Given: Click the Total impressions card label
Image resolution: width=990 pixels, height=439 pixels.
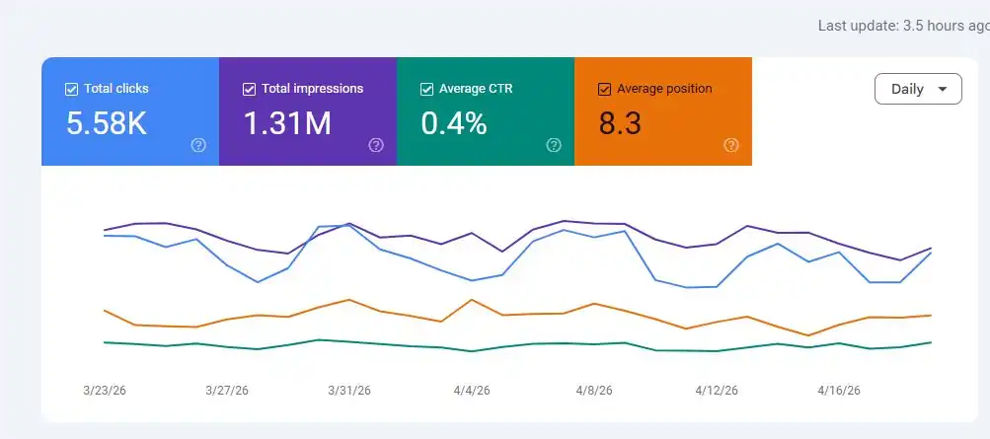Looking at the screenshot, I should [313, 89].
